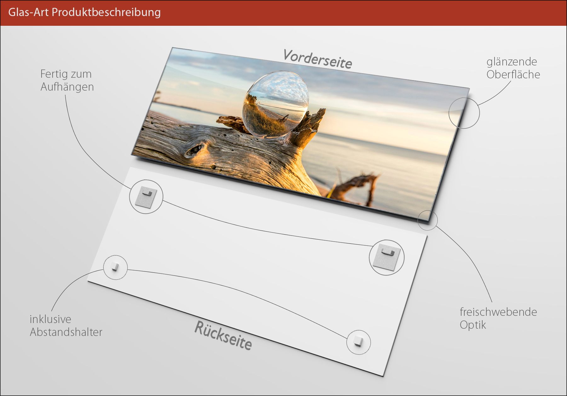Select the left spacer cube on the back panel

[x=115, y=267]
